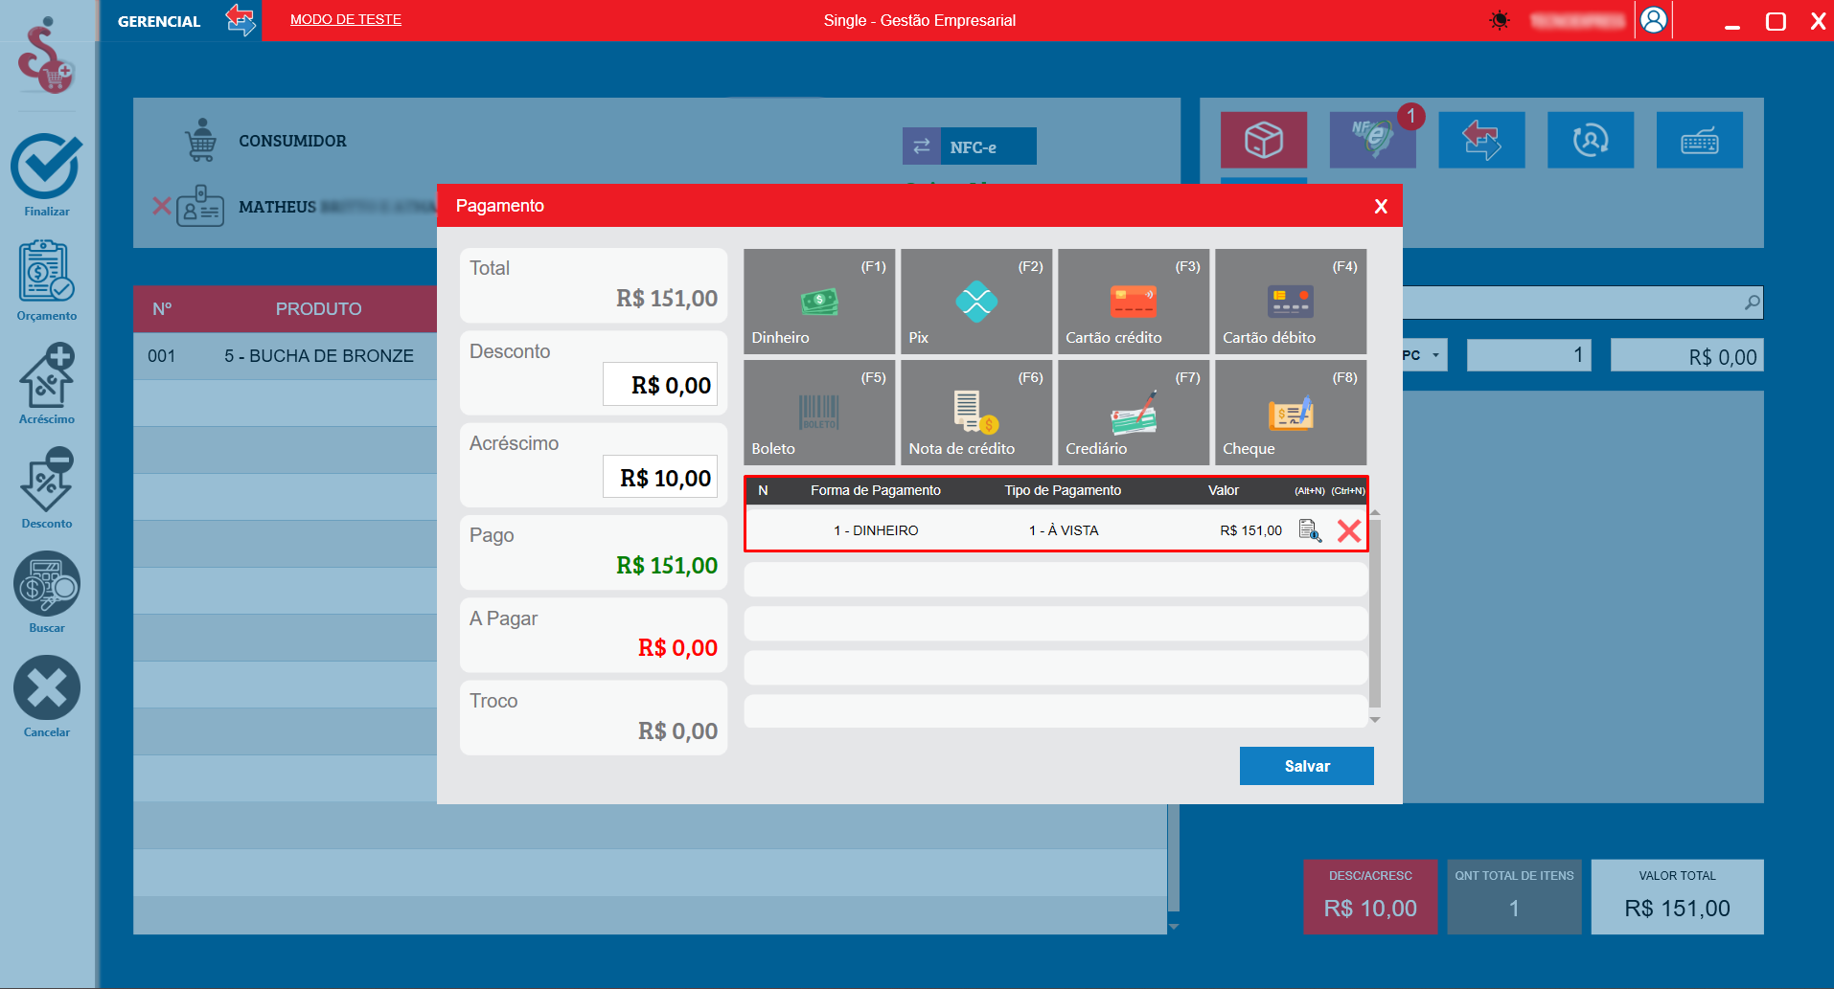Remove the seller MATHEUS with red X
Viewport: 1834px width, 989px height.
pyautogui.click(x=162, y=206)
